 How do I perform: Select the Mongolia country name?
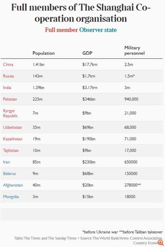pos(11,197)
